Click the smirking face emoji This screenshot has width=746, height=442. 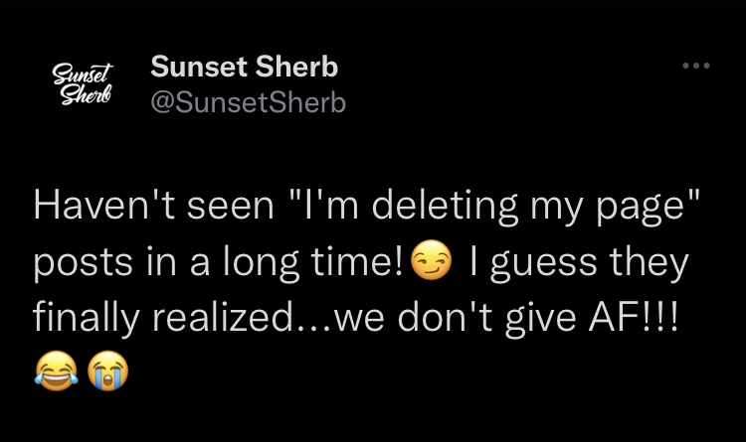(431, 259)
